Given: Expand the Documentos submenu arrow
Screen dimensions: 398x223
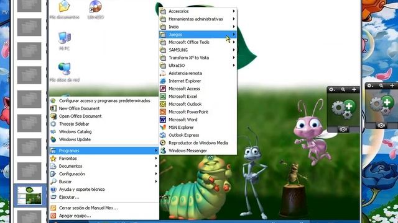Looking at the screenshot, I should [x=156, y=166].
